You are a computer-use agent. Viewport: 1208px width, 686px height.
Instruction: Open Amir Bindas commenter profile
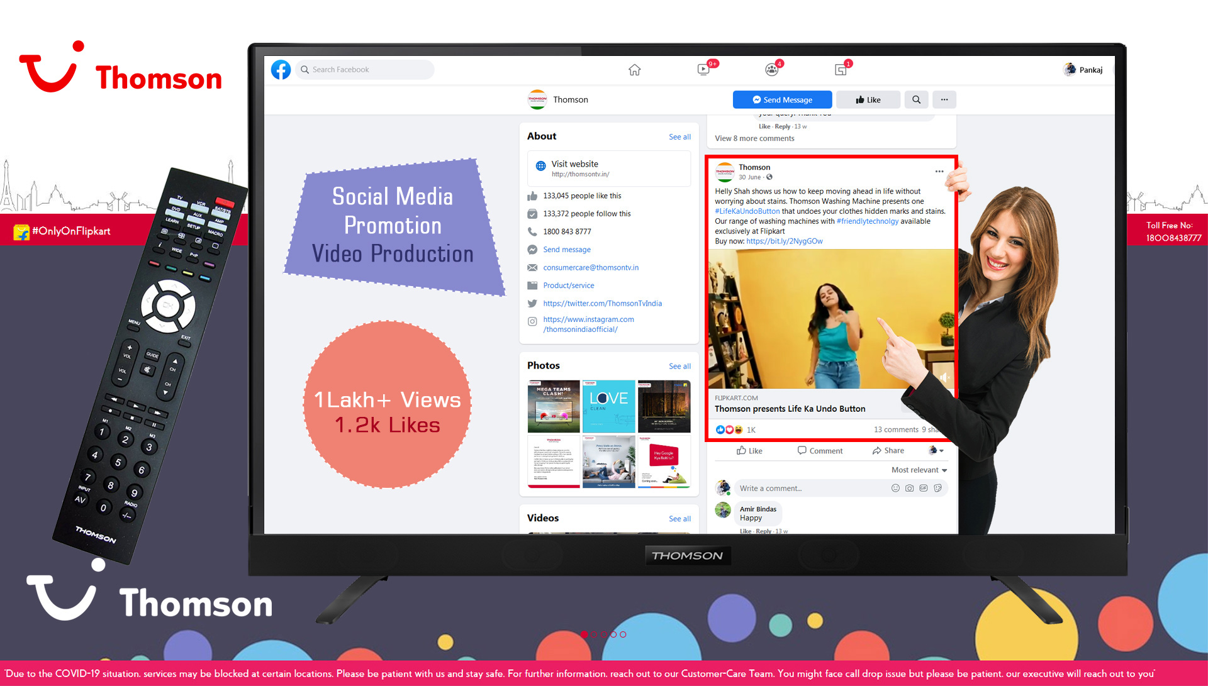pyautogui.click(x=758, y=509)
